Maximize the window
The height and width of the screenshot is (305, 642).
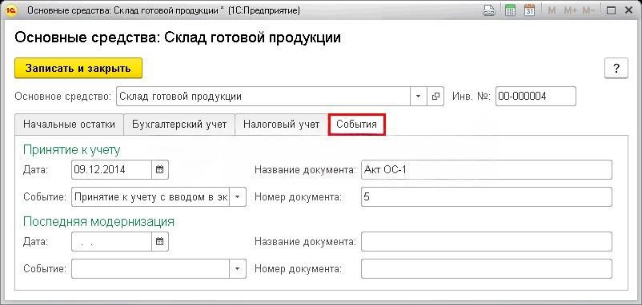612,10
